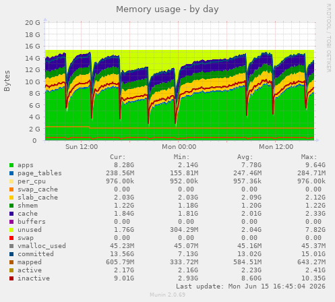The height and width of the screenshot is (302, 335).
Task: Click the 'Sun 12:00' time label
Action: pos(82,147)
